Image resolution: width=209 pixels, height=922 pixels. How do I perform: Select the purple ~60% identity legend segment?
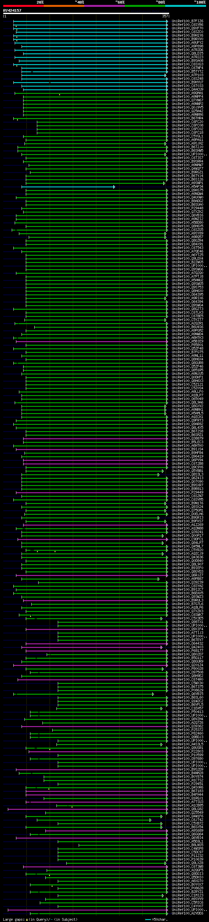105,6
